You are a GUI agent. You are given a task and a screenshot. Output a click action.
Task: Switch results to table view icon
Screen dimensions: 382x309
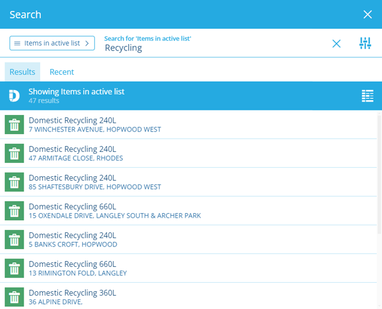367,96
